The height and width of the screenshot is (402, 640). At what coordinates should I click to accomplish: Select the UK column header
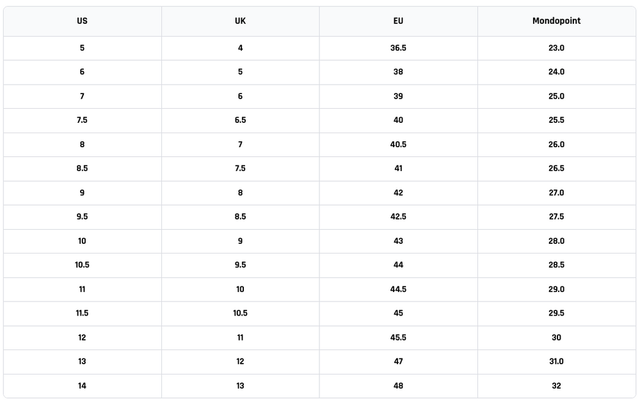240,21
